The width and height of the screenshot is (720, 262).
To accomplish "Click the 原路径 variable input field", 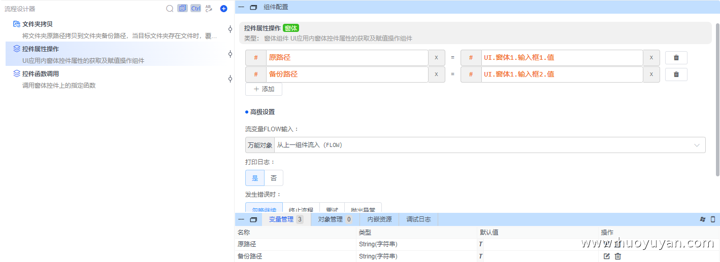I will [x=347, y=58].
